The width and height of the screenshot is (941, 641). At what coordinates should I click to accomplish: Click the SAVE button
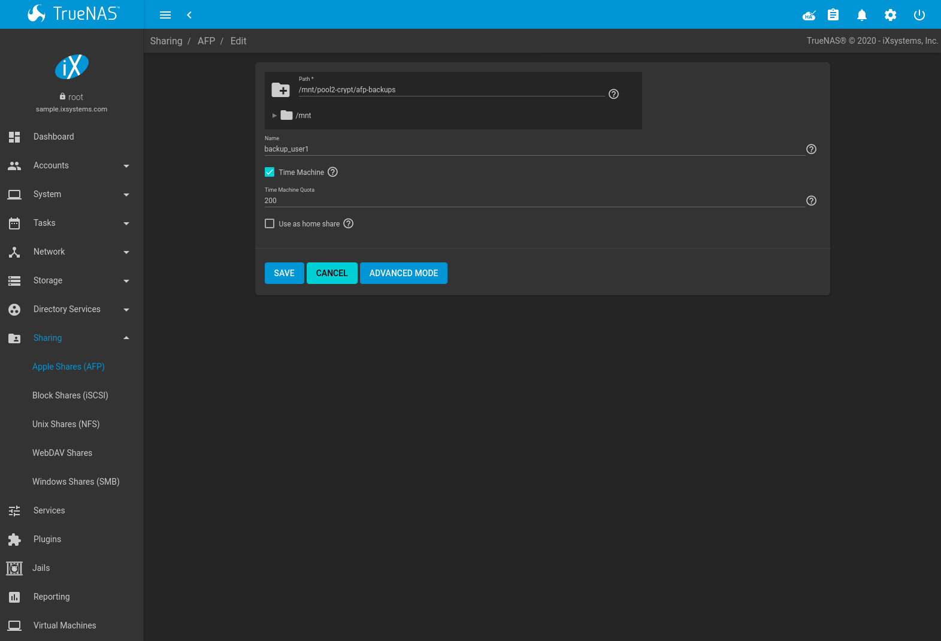(285, 273)
